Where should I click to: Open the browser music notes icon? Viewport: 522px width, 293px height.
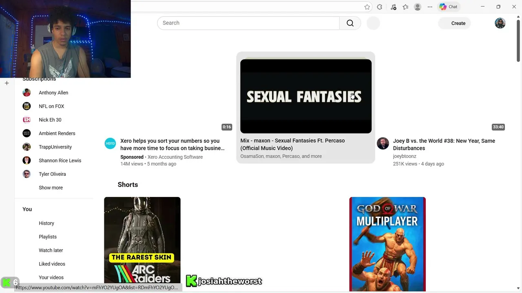[393, 7]
